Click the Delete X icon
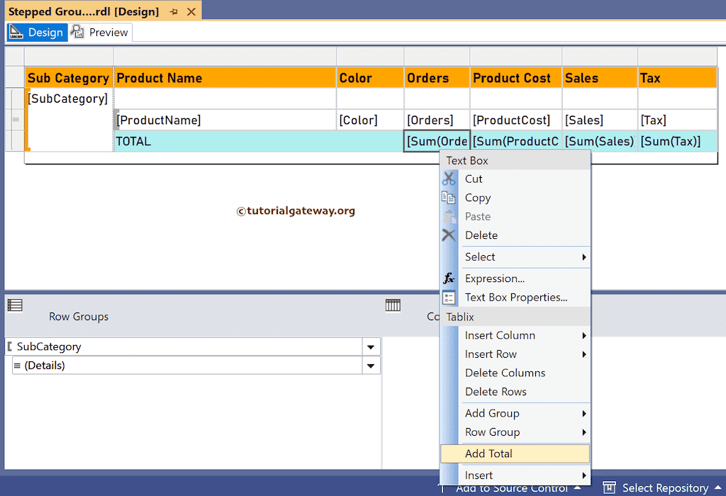 [x=449, y=235]
